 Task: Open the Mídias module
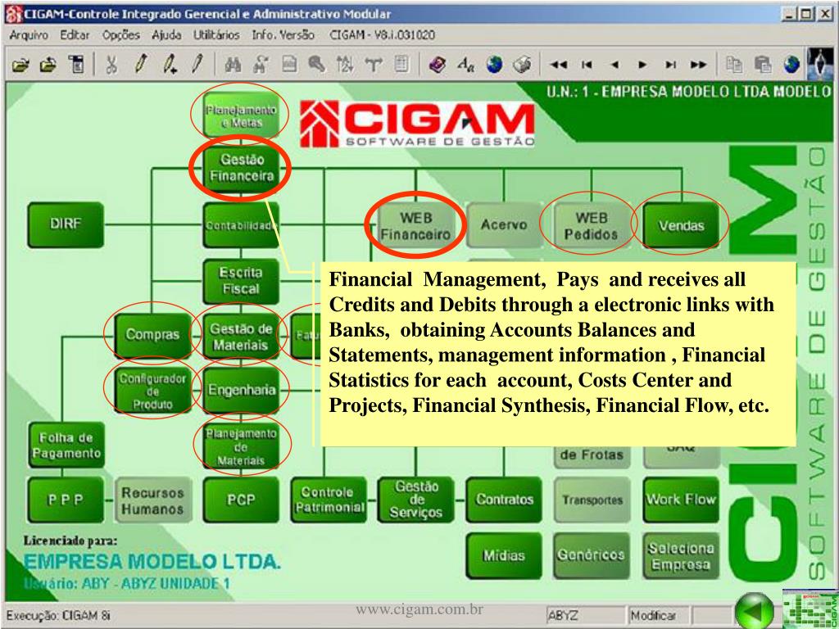504,555
